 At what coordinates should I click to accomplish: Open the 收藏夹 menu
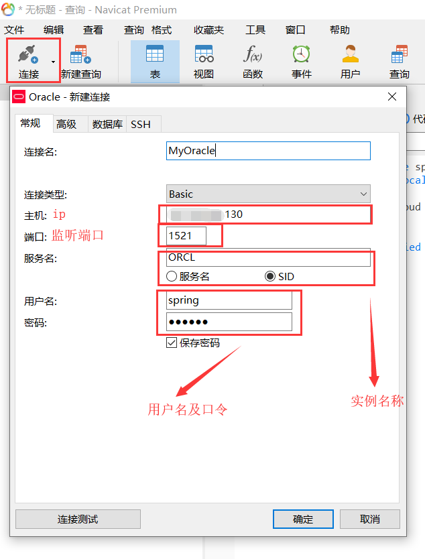click(208, 30)
